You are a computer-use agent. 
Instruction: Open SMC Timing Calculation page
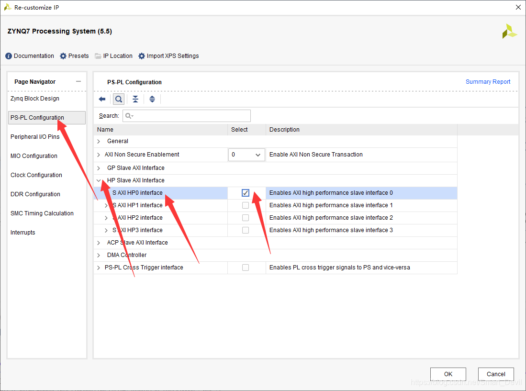tap(42, 213)
